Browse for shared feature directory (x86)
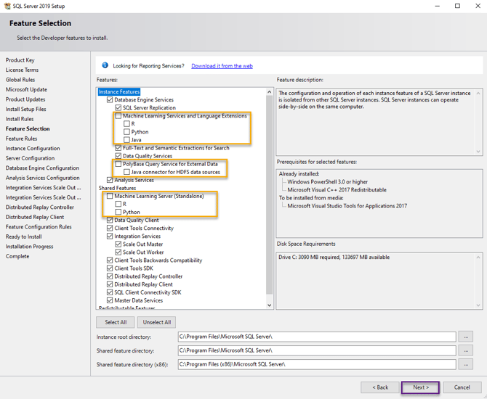 click(x=466, y=364)
